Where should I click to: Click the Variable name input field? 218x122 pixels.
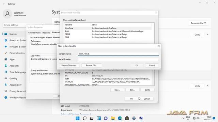[x=118, y=54]
